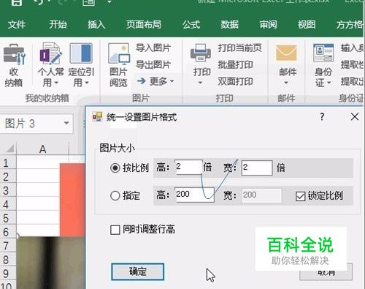Click the dialog help question mark

click(322, 116)
